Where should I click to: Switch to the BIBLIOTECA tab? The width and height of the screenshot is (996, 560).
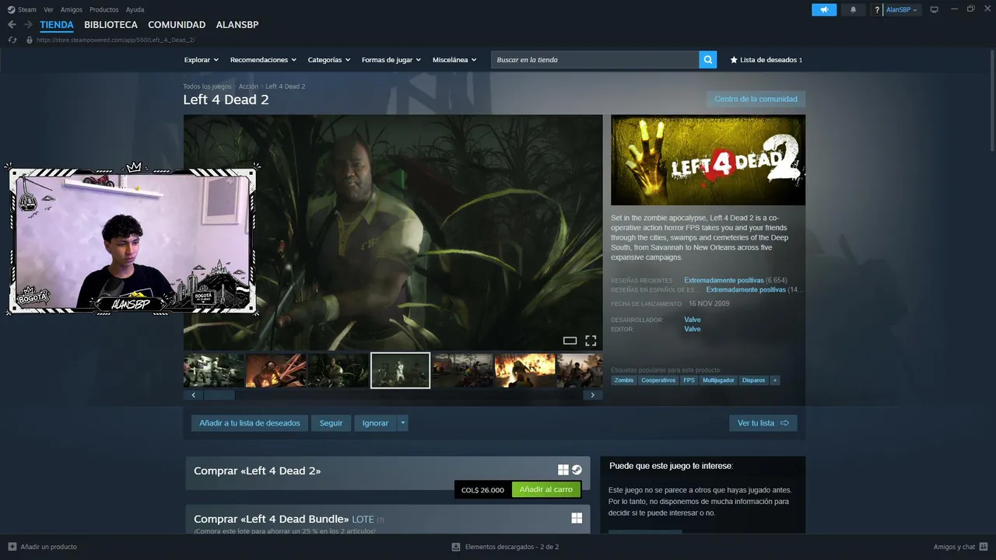[x=111, y=25]
